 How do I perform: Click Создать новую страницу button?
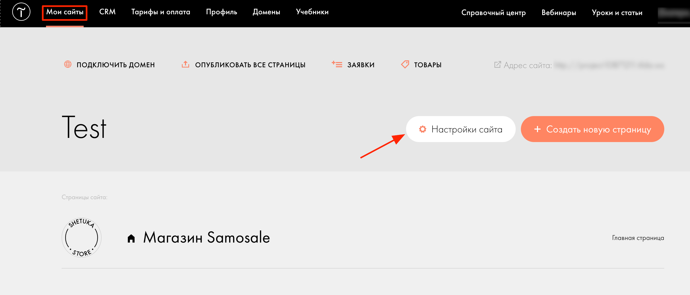[593, 129]
